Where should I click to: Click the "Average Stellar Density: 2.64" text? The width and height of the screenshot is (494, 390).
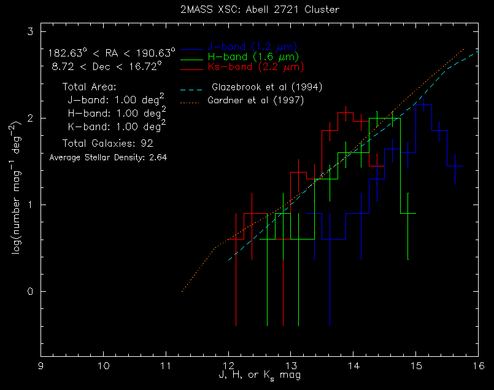click(x=108, y=157)
